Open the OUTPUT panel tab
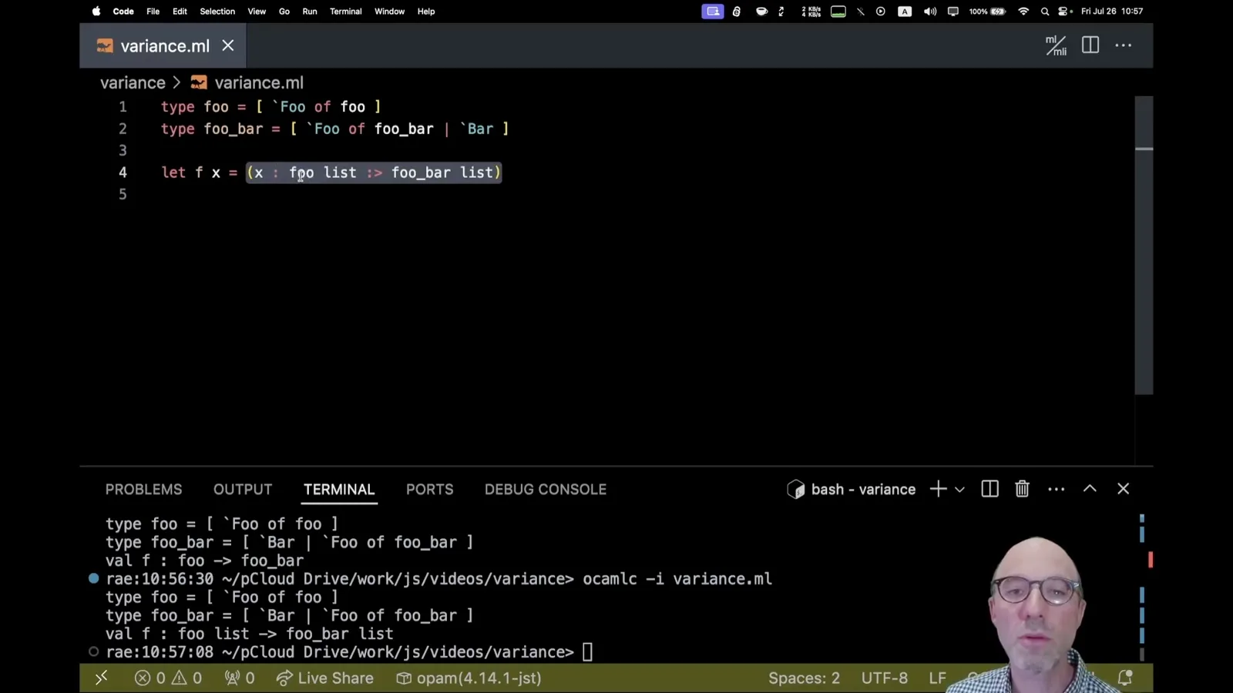The height and width of the screenshot is (693, 1233). [243, 490]
